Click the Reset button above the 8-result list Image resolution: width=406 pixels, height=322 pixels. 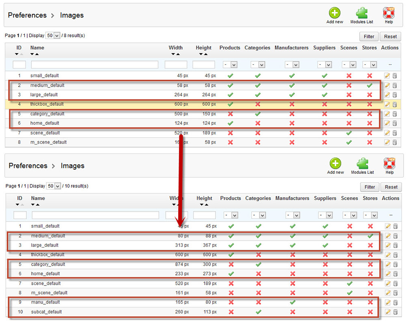[391, 37]
